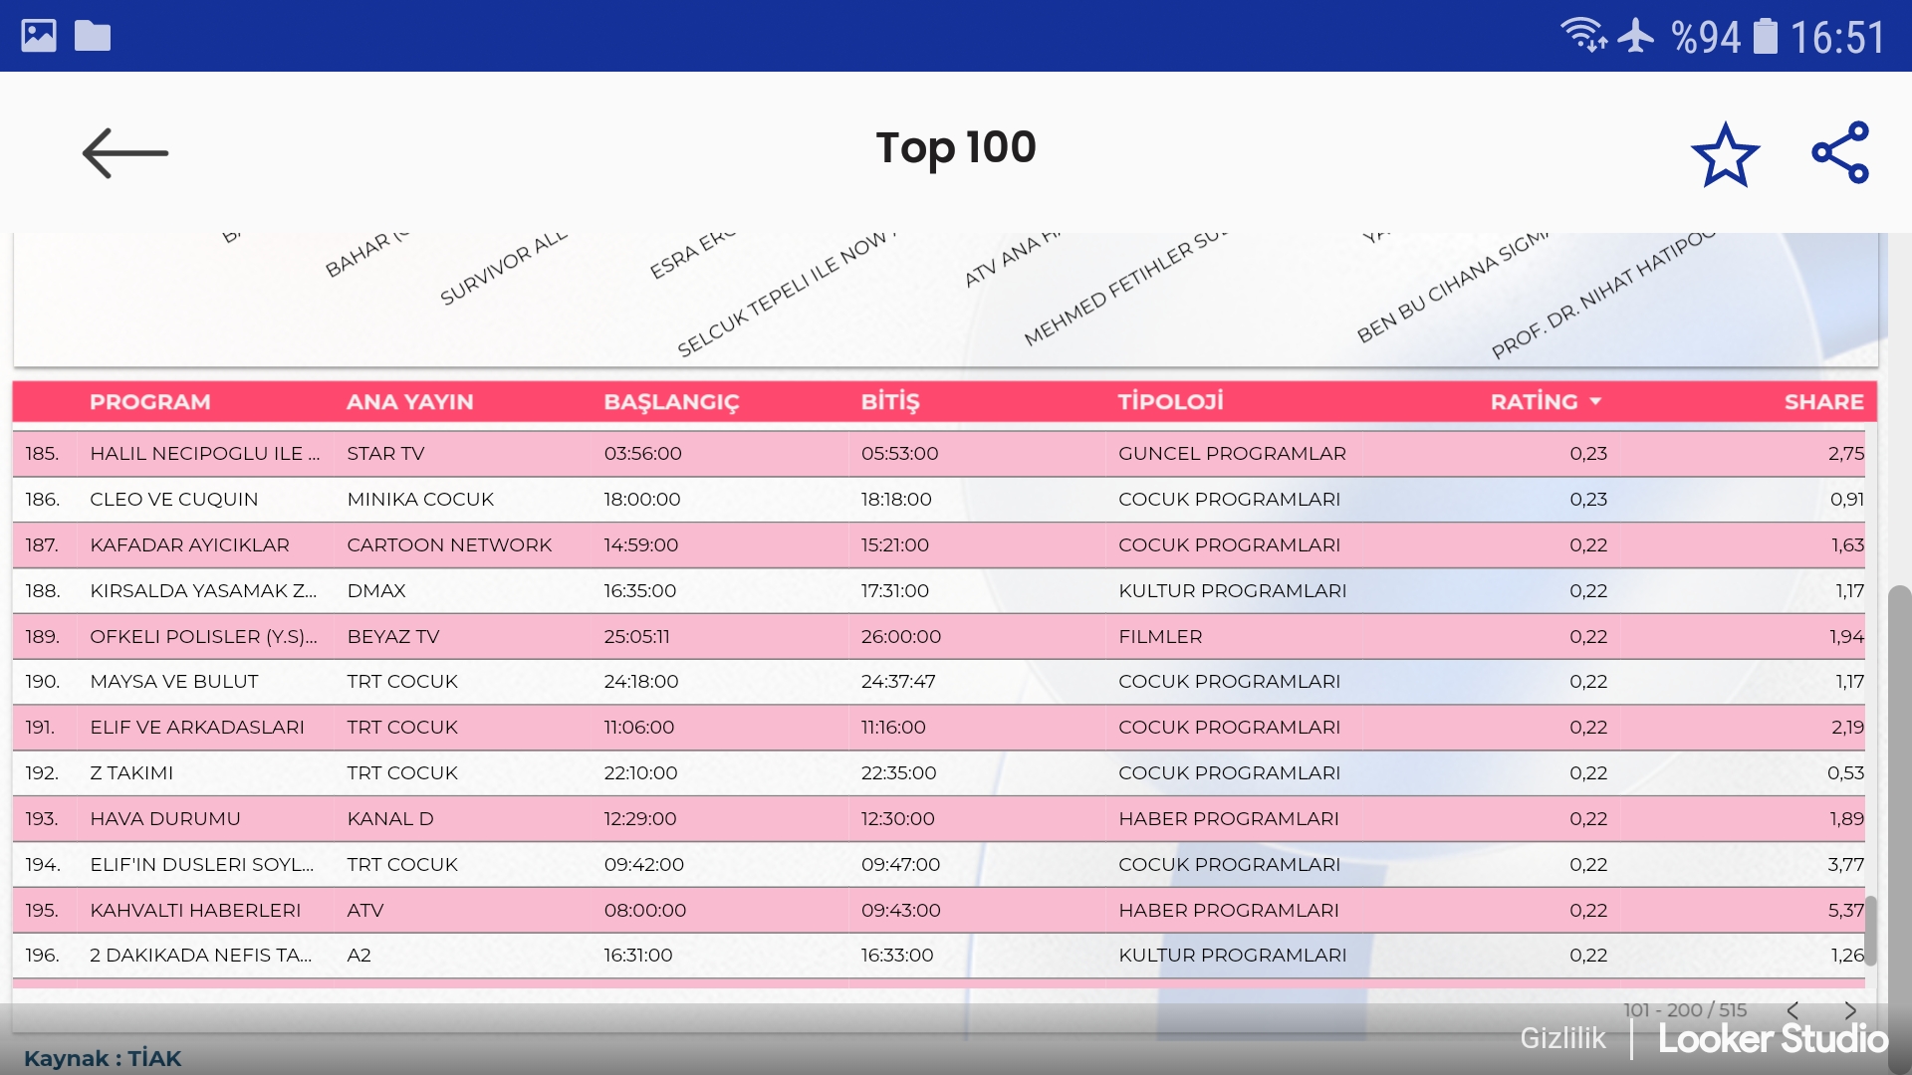Click CARTOON NETWORK channel cell

pos(449,544)
